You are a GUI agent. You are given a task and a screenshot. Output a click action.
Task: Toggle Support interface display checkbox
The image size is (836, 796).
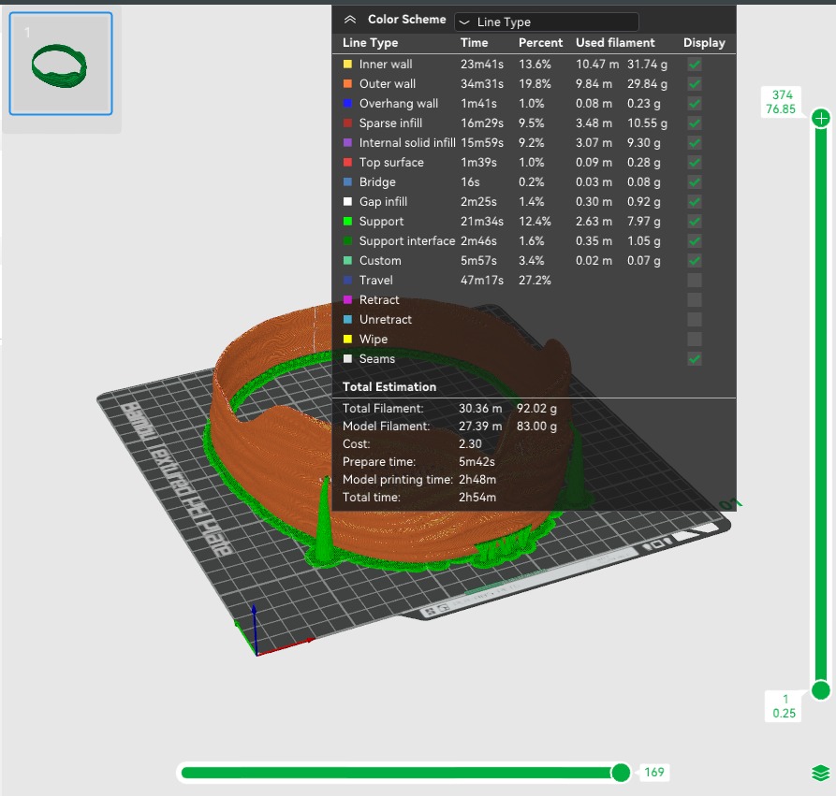(695, 240)
